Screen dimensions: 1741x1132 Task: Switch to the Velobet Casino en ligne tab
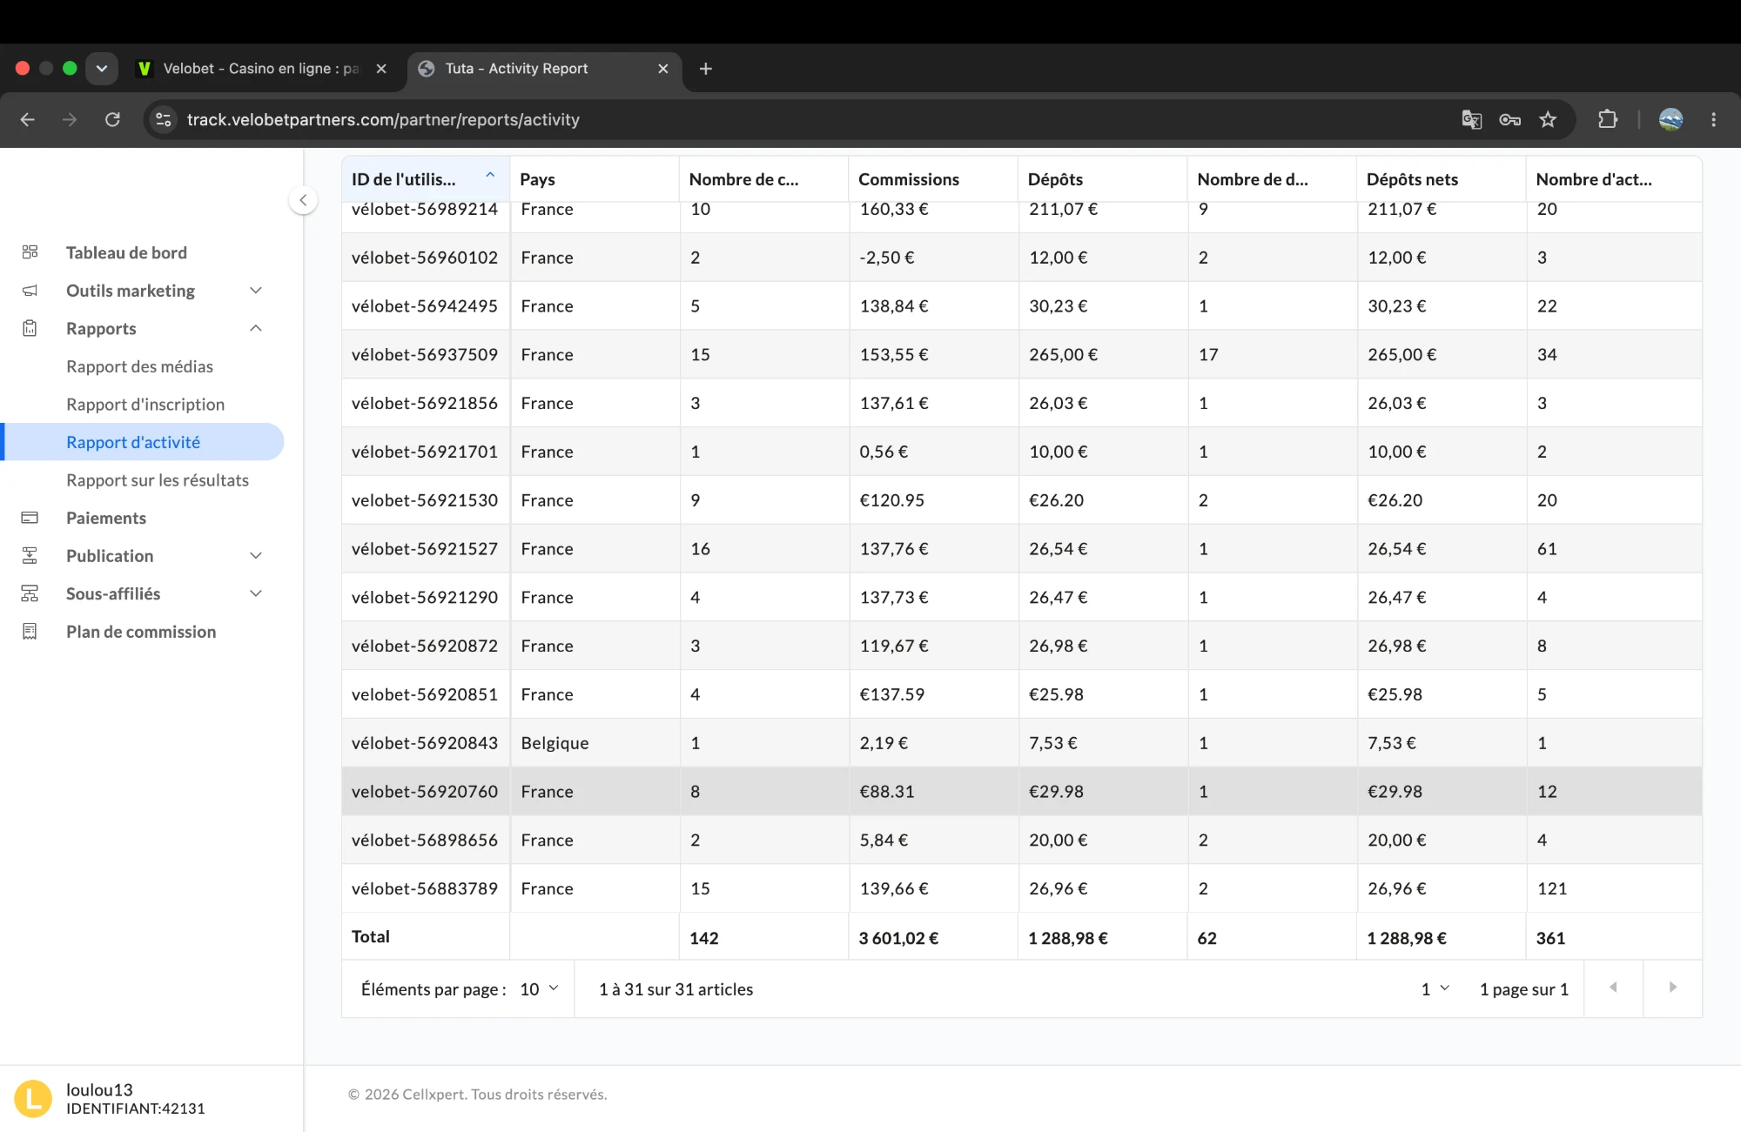point(261,68)
